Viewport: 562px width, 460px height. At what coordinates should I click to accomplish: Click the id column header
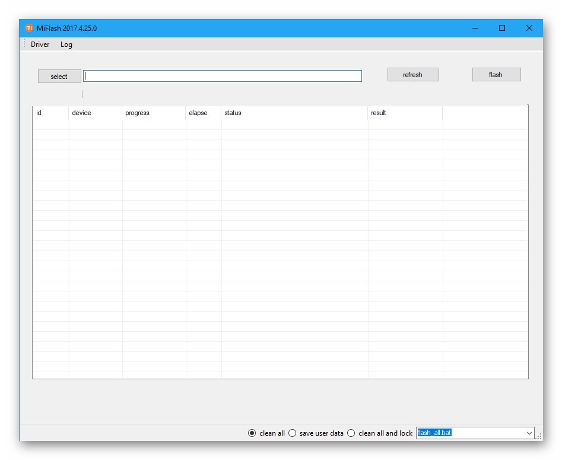[50, 113]
